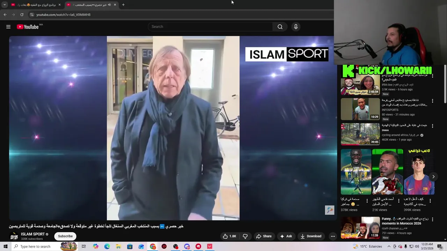This screenshot has height=251, width=447.
Task: Open weather widget showing 15°C Eclaircies
Action: 367,246
